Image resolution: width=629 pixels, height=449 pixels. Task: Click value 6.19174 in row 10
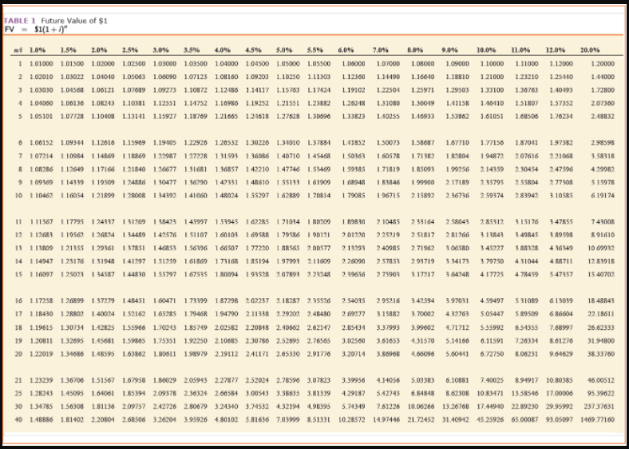pos(603,196)
